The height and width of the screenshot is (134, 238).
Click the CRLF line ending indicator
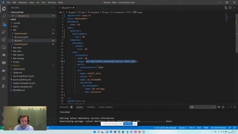click(199, 128)
